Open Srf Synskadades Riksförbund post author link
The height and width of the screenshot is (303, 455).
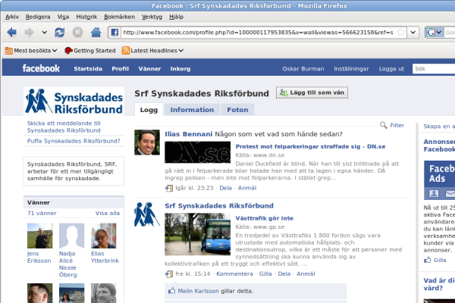[219, 206]
